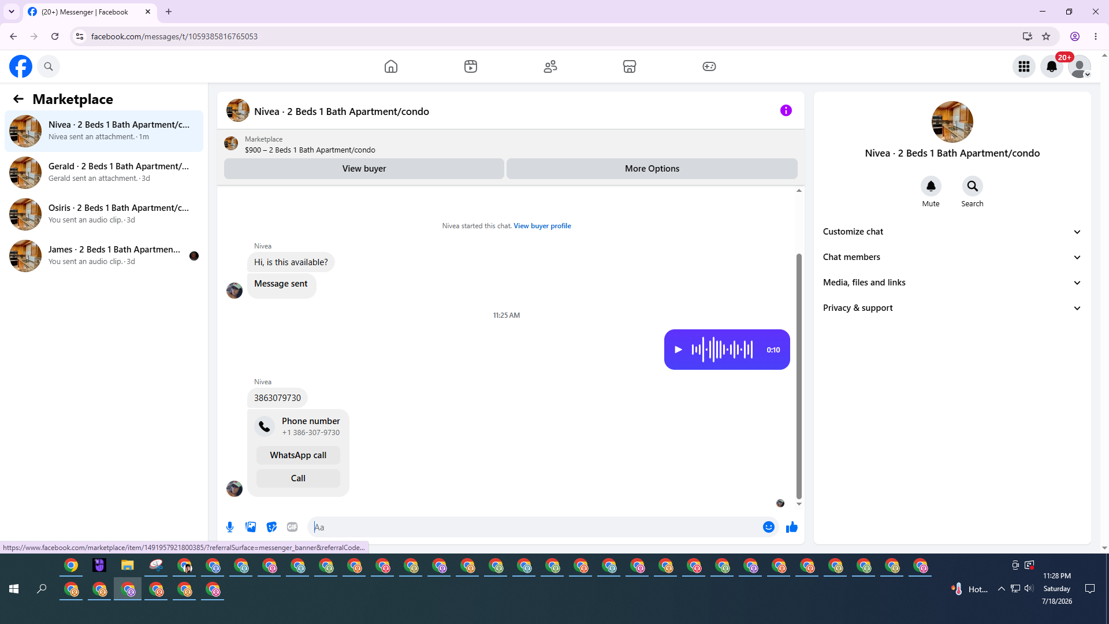Open the Facebook menu grid icon
Screen dimensions: 1109x624
(1024, 66)
